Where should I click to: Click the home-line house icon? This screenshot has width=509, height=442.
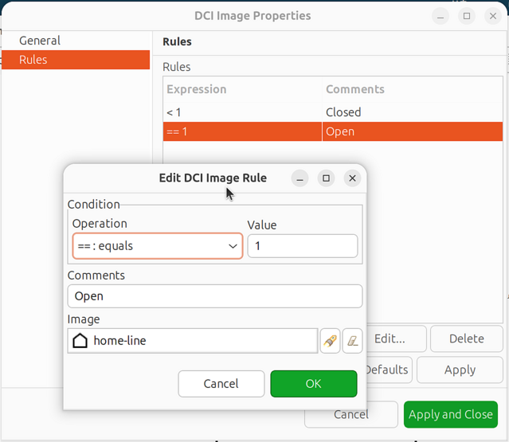tap(80, 341)
